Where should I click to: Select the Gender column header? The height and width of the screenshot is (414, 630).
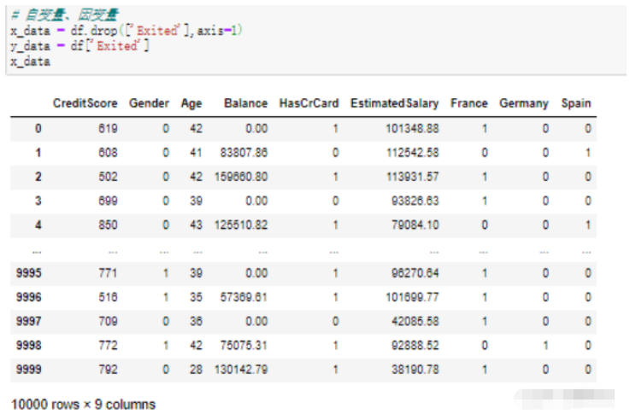coord(149,103)
